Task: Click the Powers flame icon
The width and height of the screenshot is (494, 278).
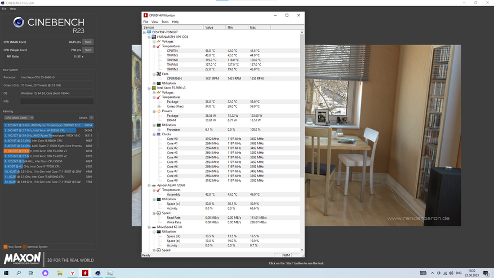Action: click(159, 111)
